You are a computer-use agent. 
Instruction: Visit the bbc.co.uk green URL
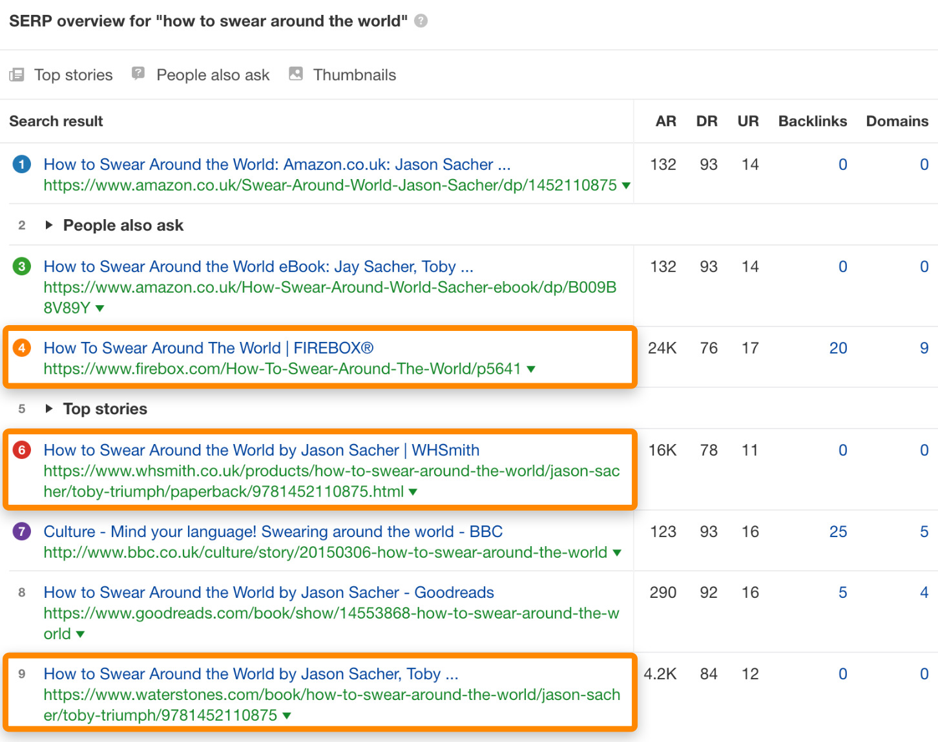coord(326,552)
